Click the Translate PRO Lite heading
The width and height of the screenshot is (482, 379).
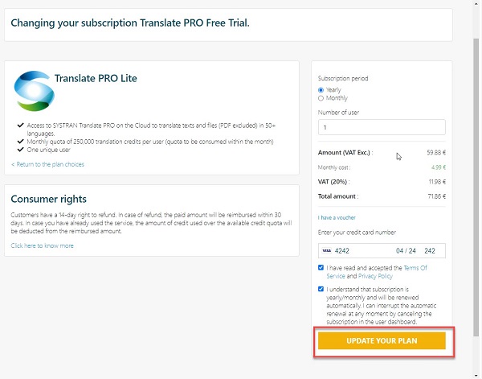pyautogui.click(x=96, y=79)
